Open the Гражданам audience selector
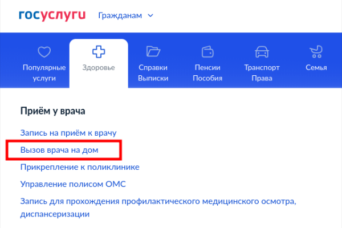Image resolution: width=342 pixels, height=228 pixels. coord(121,15)
